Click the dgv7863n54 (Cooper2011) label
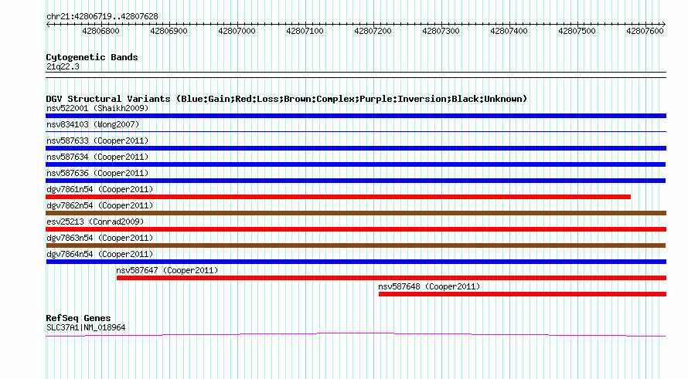Screen dimensions: 688x379 pos(100,238)
